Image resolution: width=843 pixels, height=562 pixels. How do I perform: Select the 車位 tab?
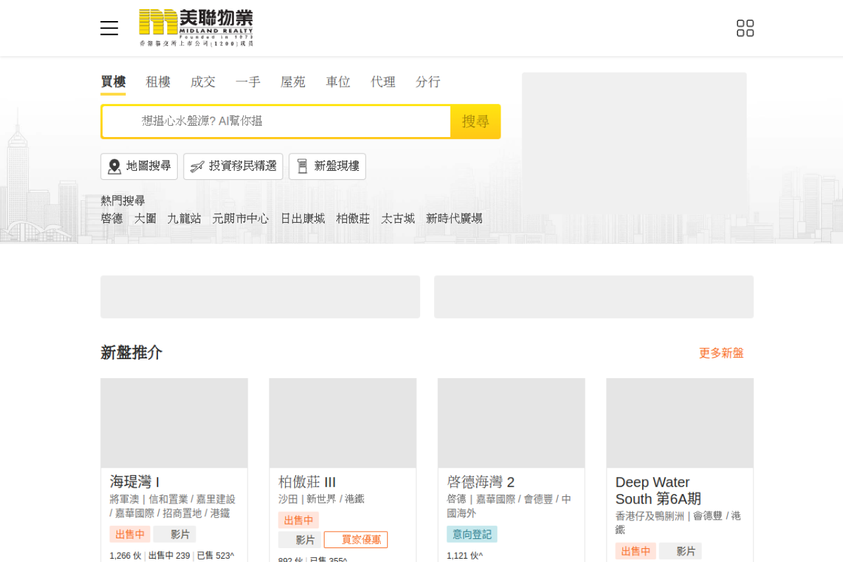tap(338, 82)
